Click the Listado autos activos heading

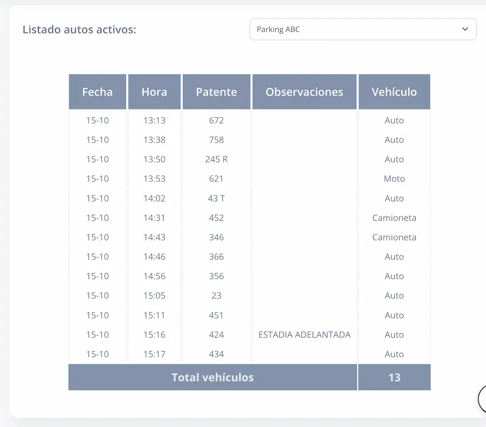tap(79, 29)
